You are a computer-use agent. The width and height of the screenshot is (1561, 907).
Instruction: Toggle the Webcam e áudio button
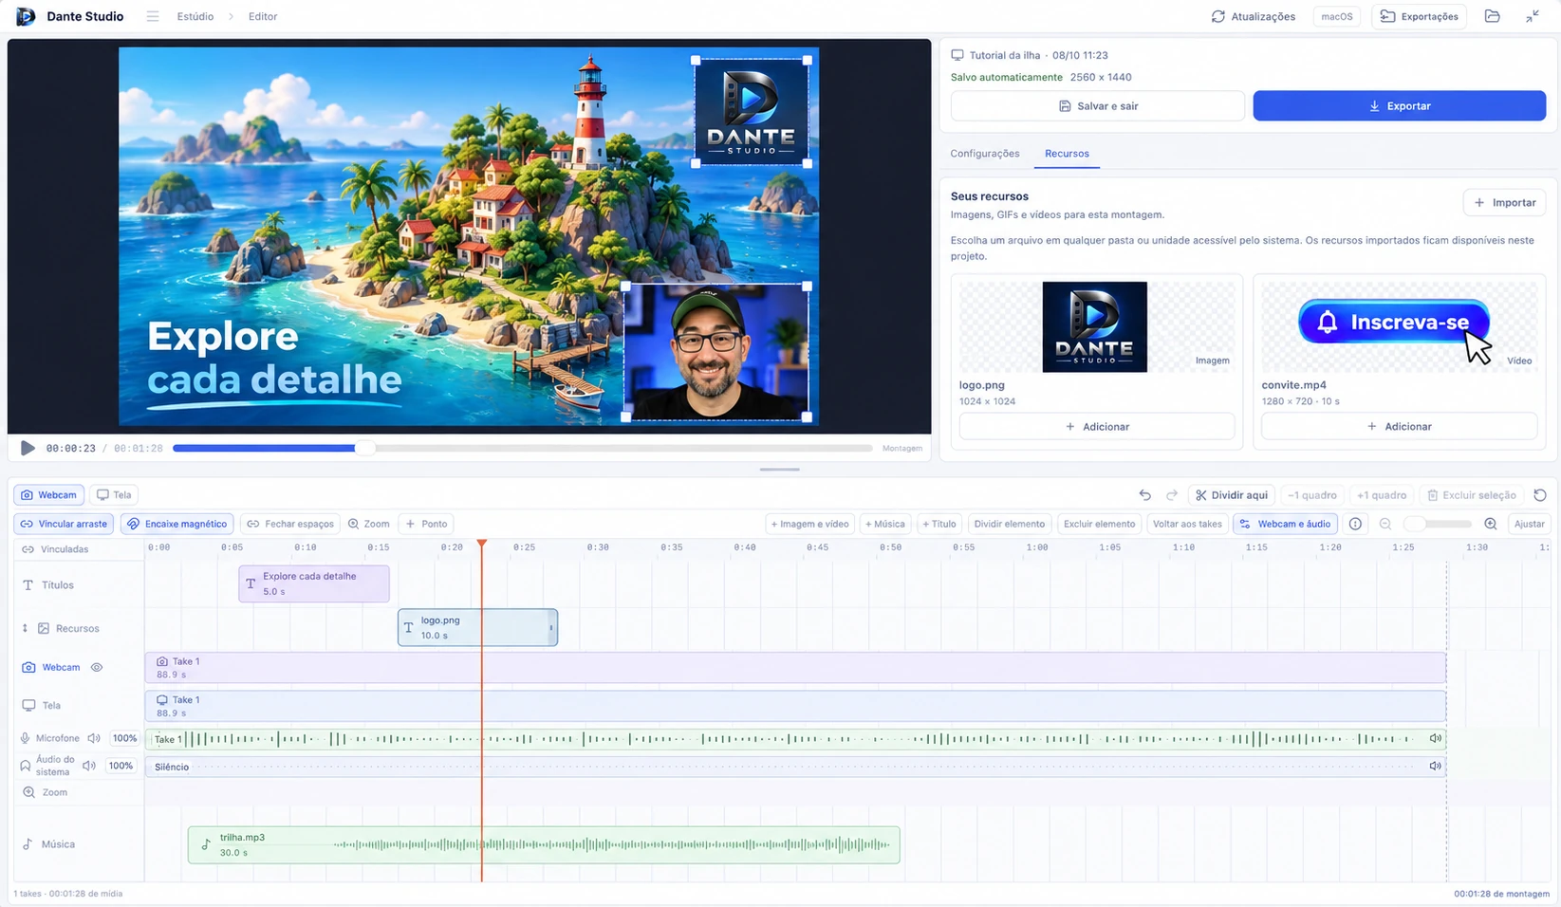point(1285,524)
